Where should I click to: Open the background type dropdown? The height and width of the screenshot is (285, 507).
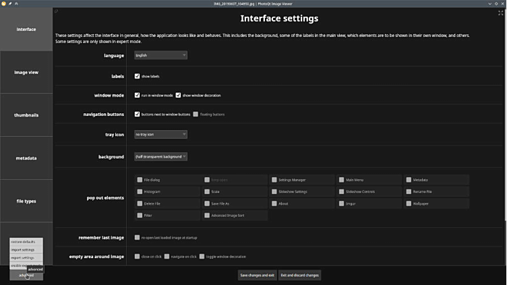pos(160,156)
